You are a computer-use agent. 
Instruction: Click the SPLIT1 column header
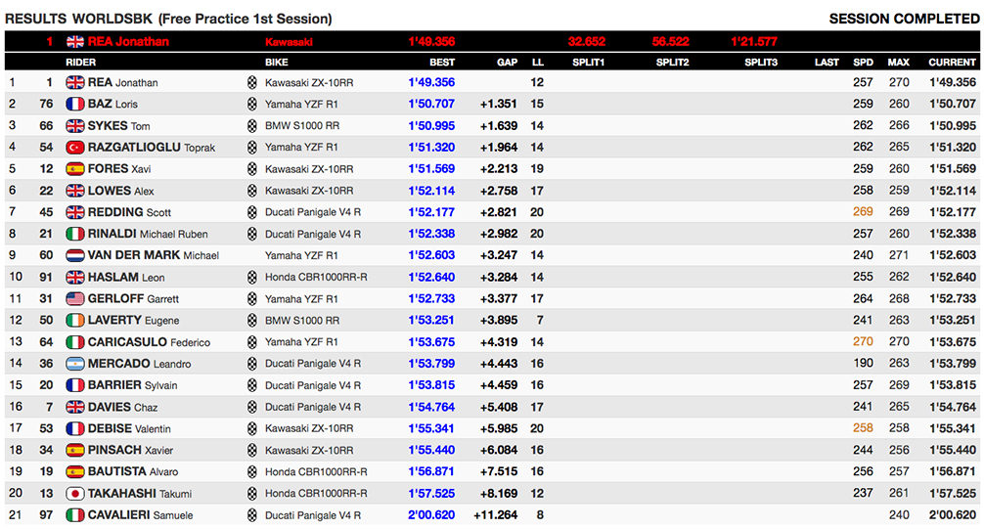click(589, 62)
